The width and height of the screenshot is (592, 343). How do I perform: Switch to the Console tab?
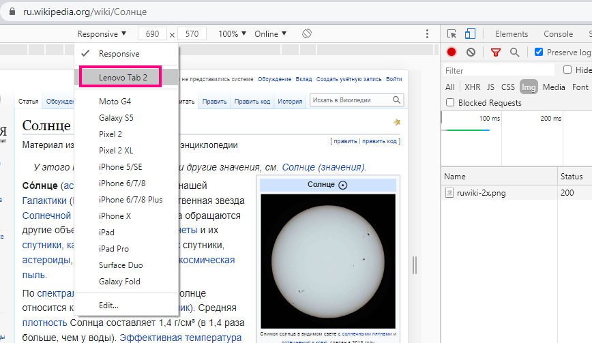point(558,34)
